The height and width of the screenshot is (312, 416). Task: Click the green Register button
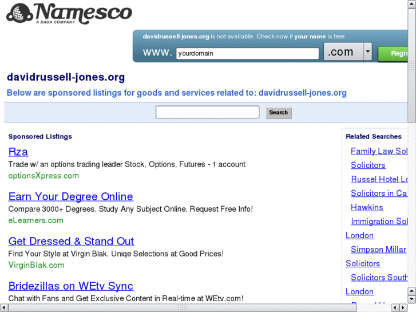click(393, 54)
